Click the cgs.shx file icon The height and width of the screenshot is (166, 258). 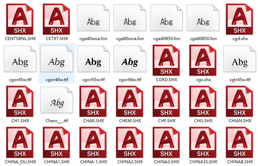click(x=203, y=60)
